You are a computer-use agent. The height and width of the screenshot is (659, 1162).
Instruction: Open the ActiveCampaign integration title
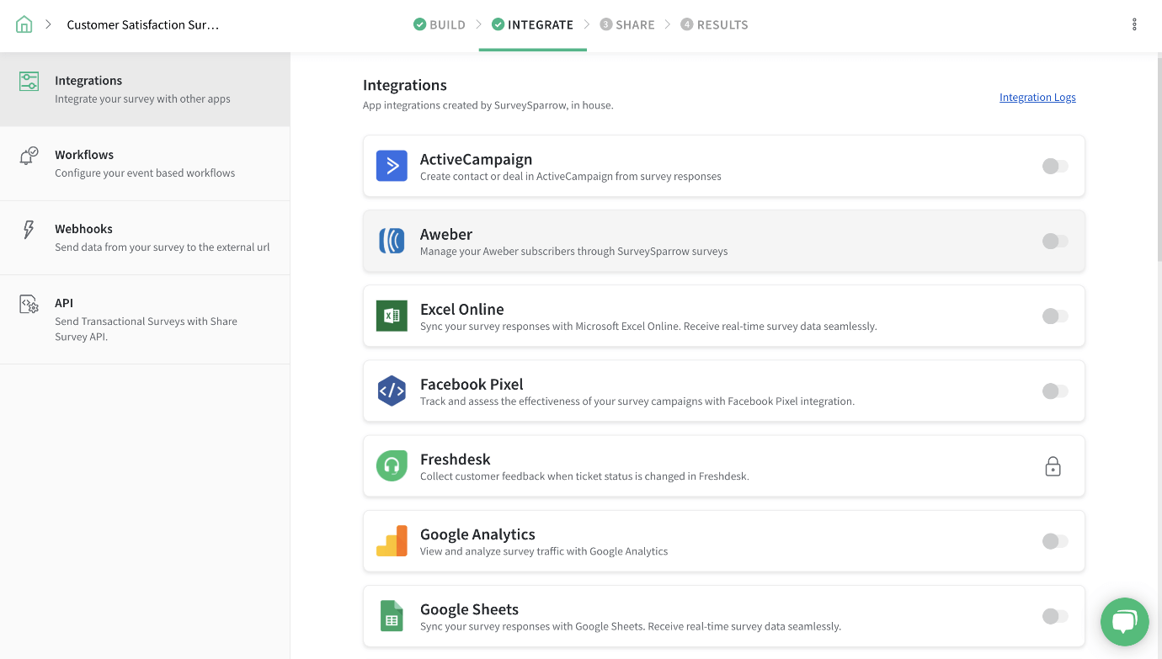tap(476, 159)
